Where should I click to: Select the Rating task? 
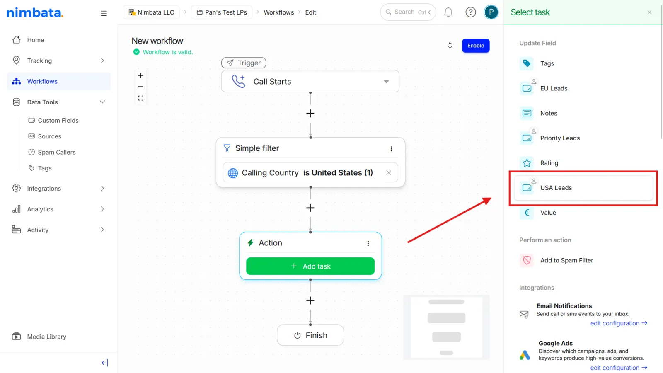tap(583, 163)
